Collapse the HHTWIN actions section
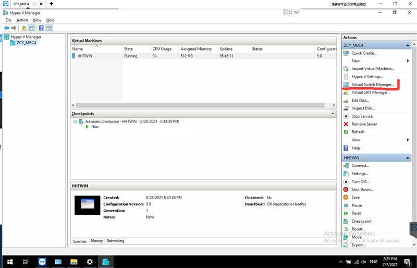 coord(408,158)
